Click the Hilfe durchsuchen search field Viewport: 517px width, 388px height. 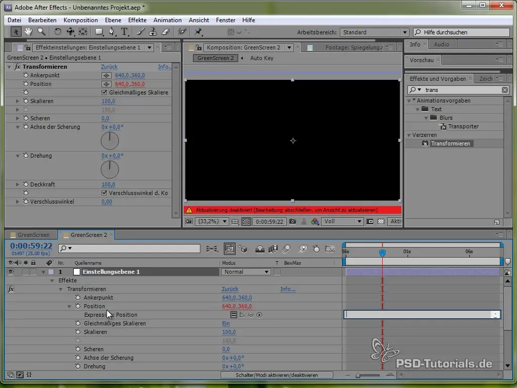(x=461, y=32)
